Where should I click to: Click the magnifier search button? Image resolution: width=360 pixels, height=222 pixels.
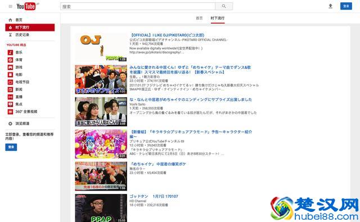[x=224, y=6]
